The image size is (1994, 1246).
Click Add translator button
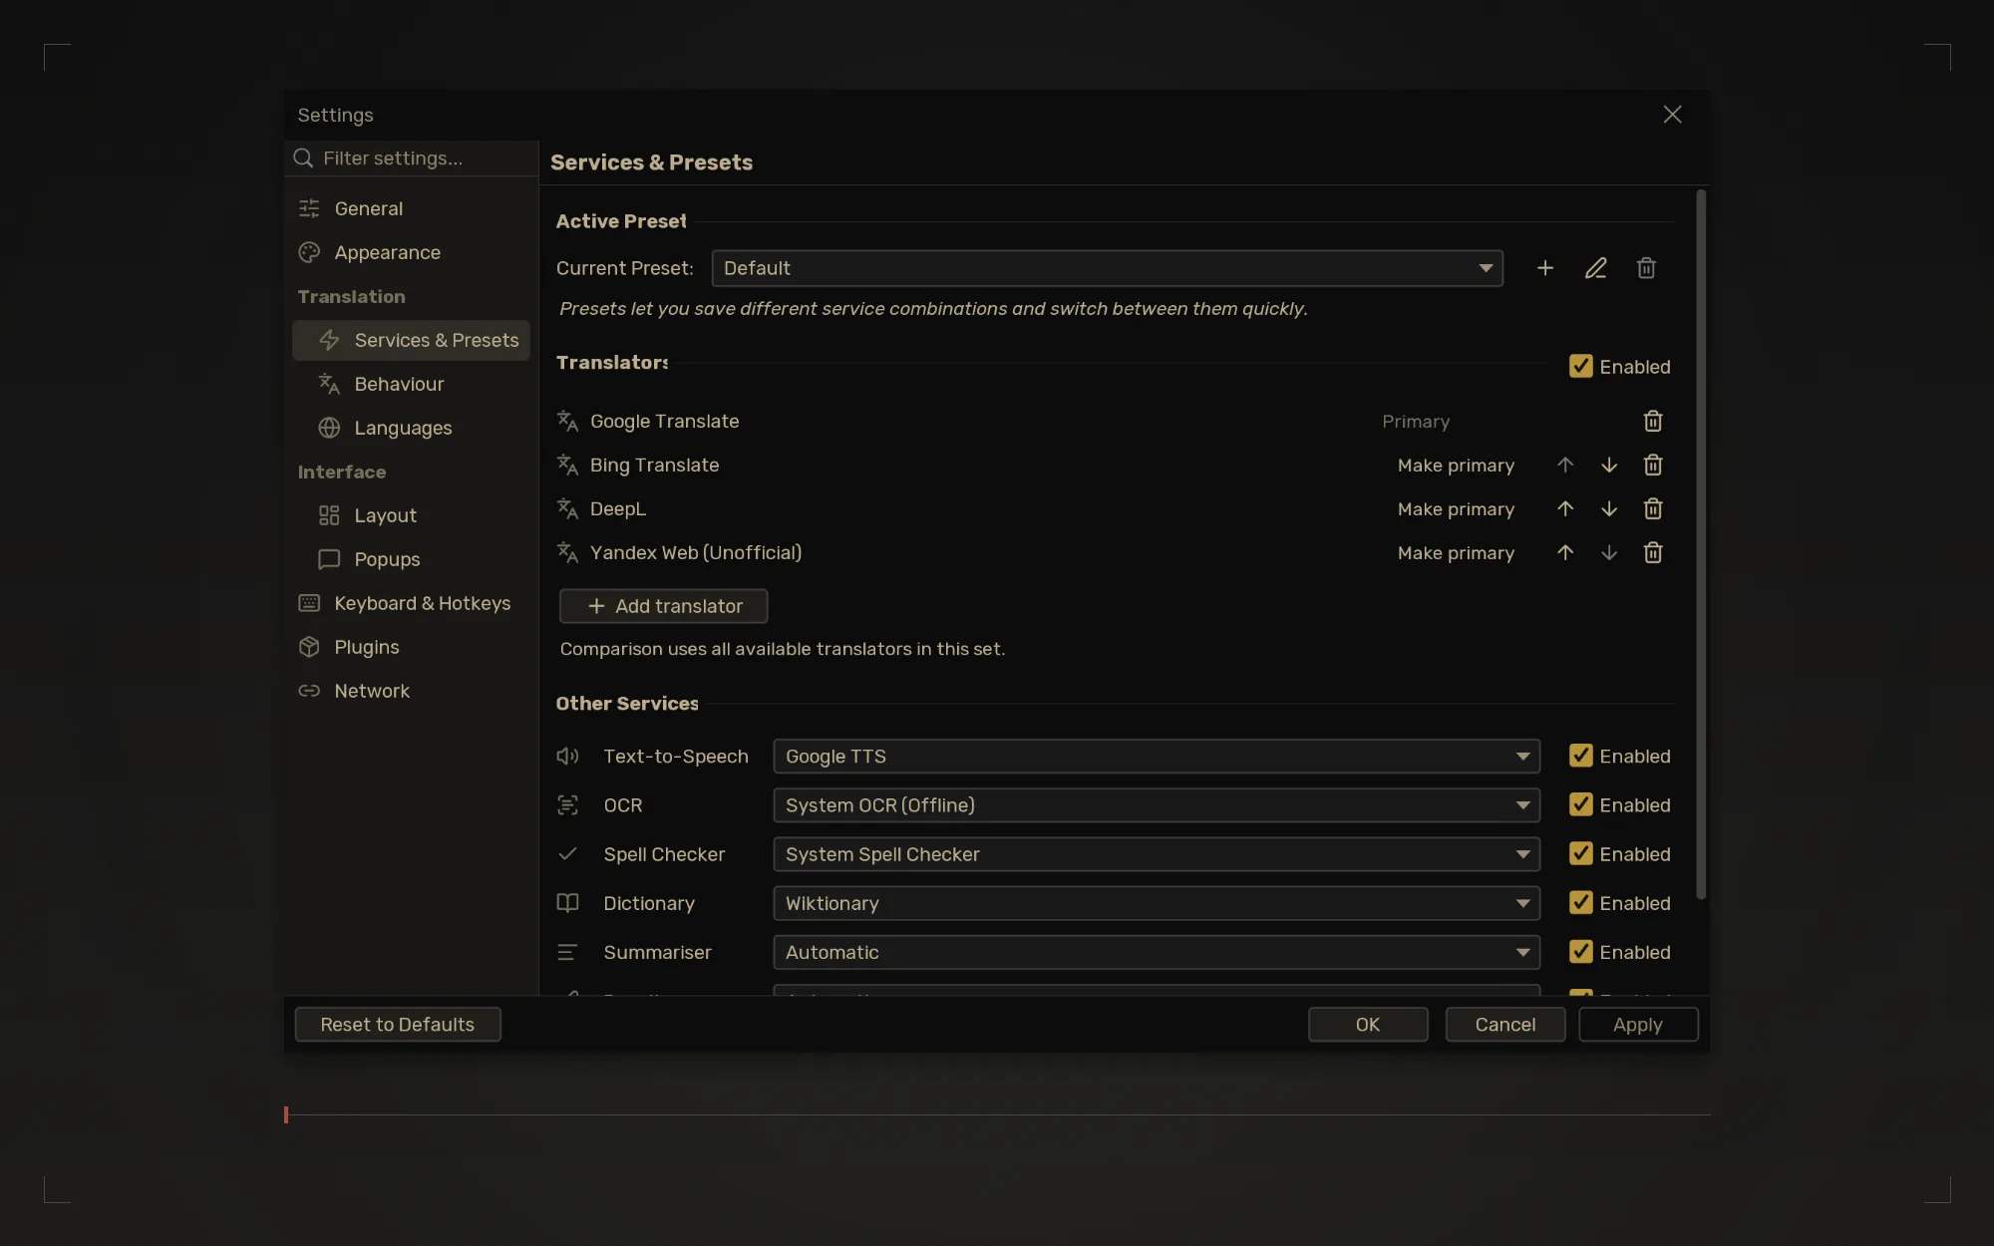(x=663, y=606)
